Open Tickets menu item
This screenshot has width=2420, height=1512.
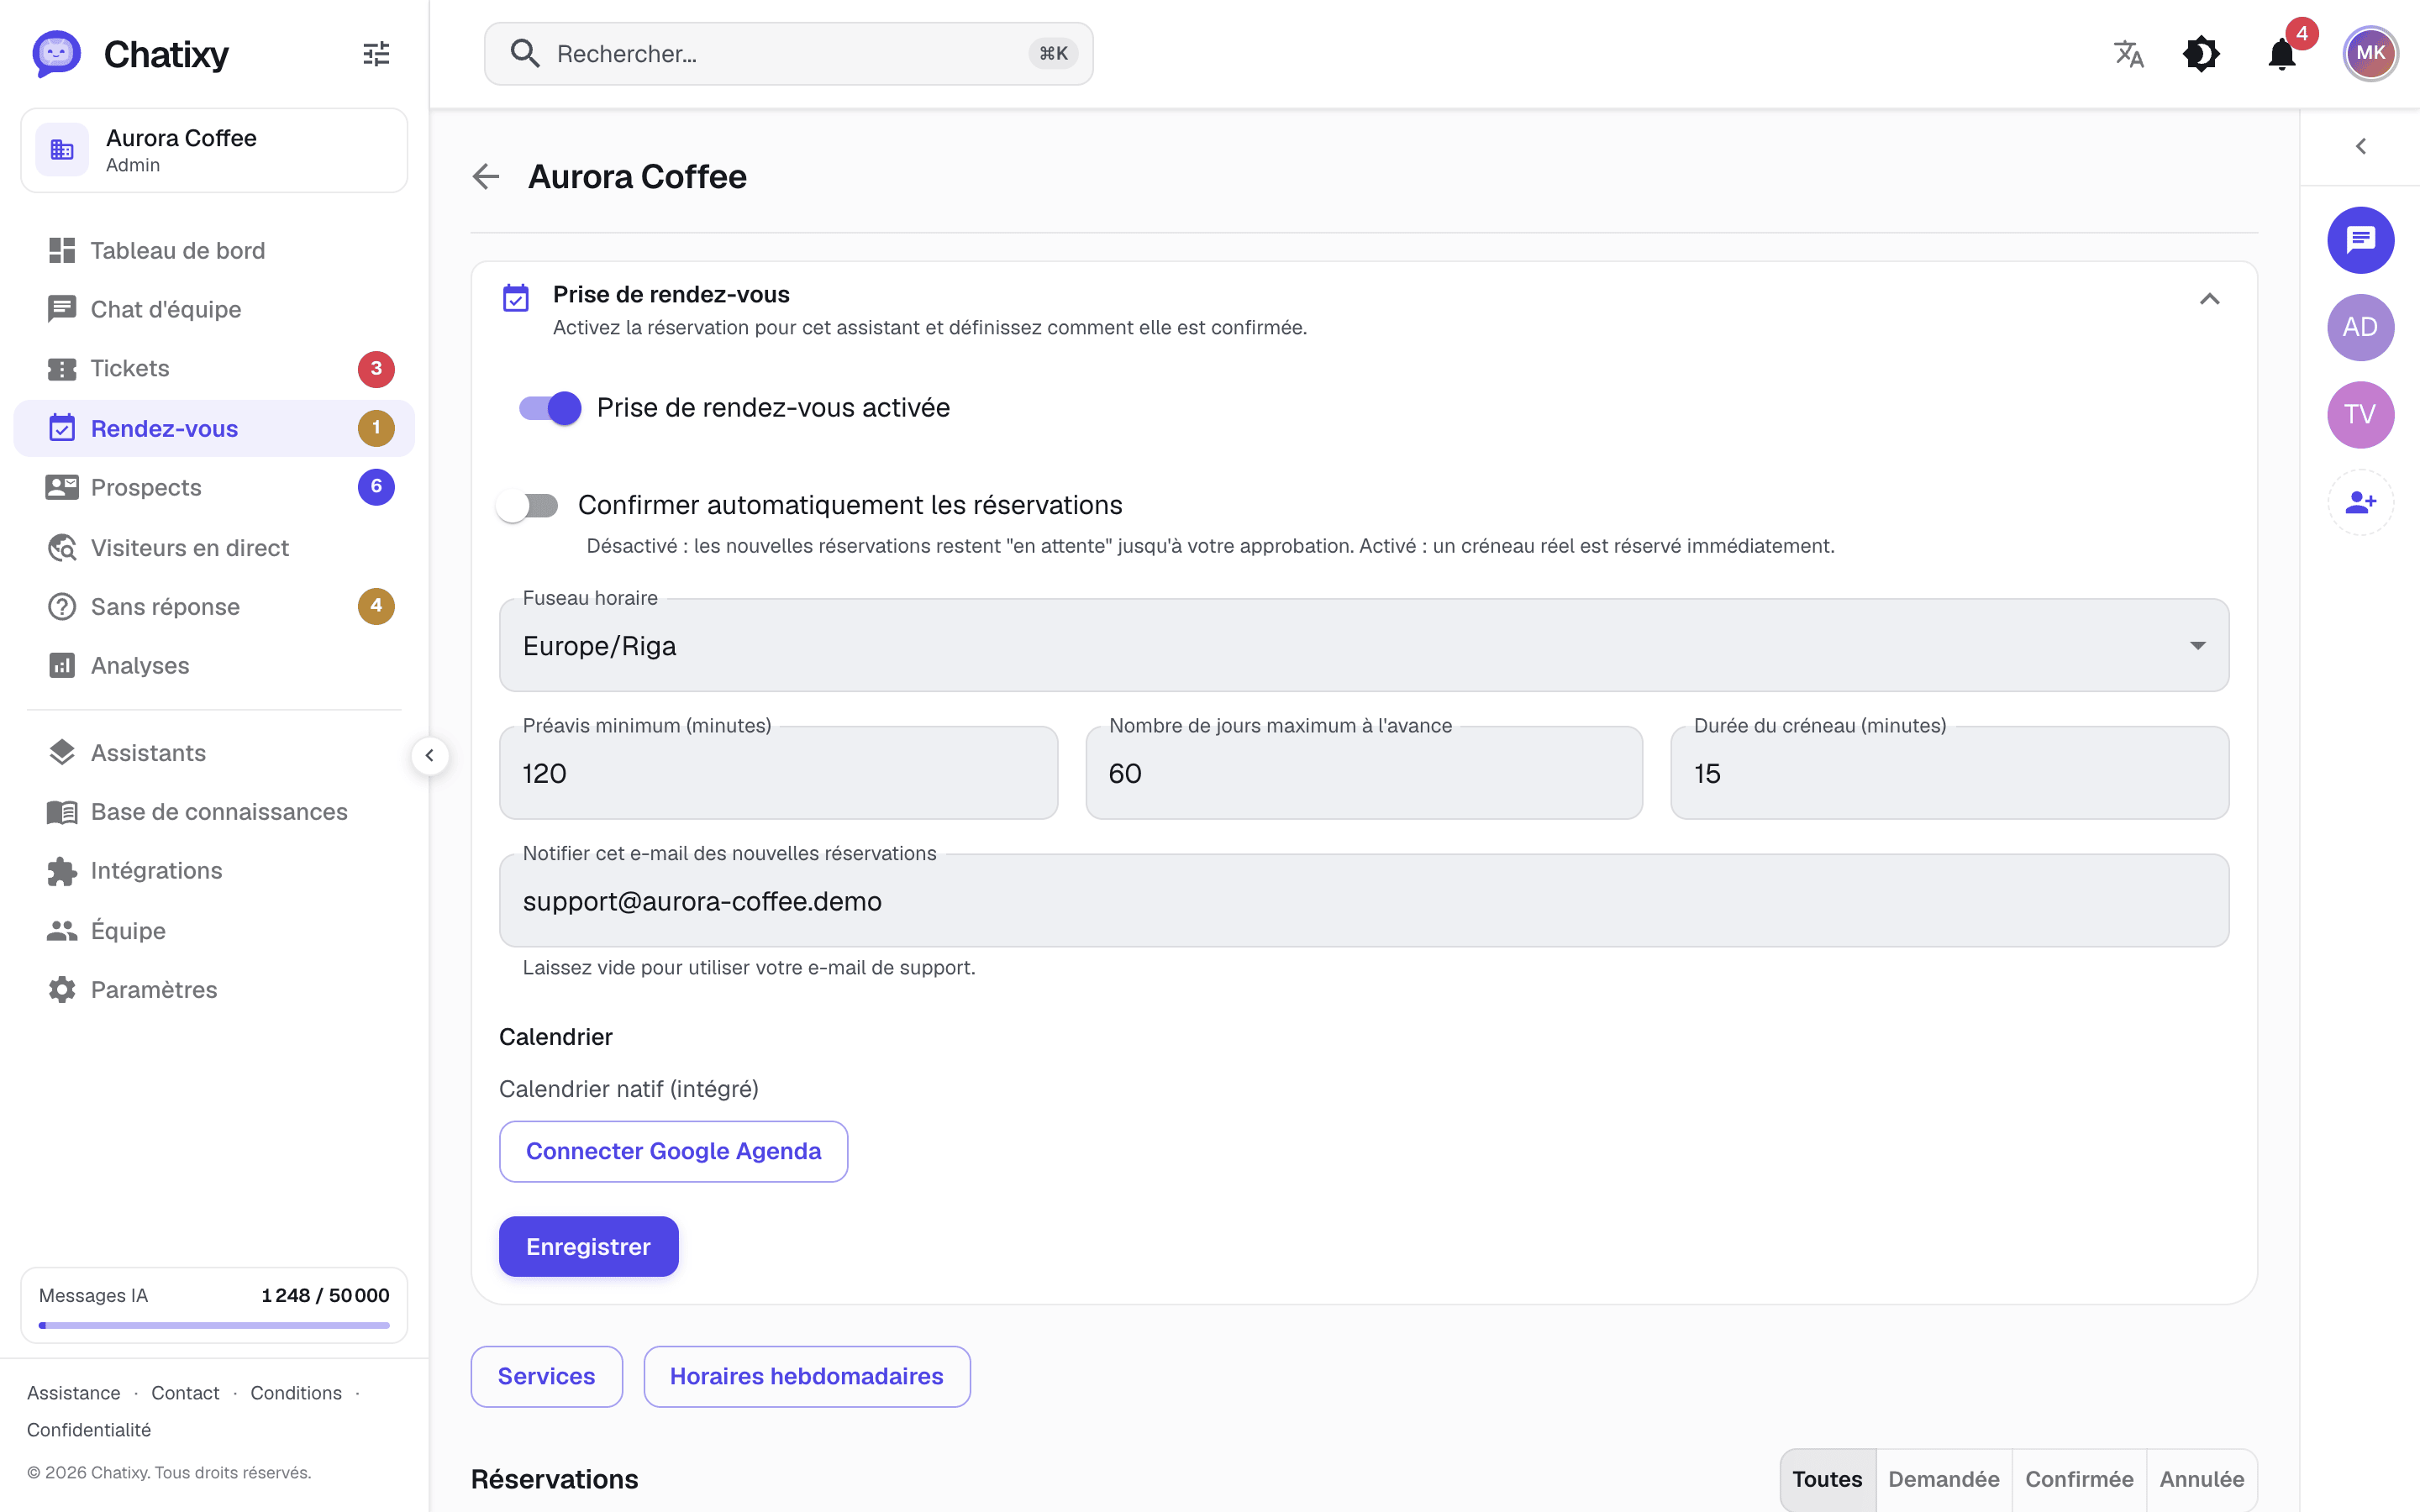pos(214,369)
